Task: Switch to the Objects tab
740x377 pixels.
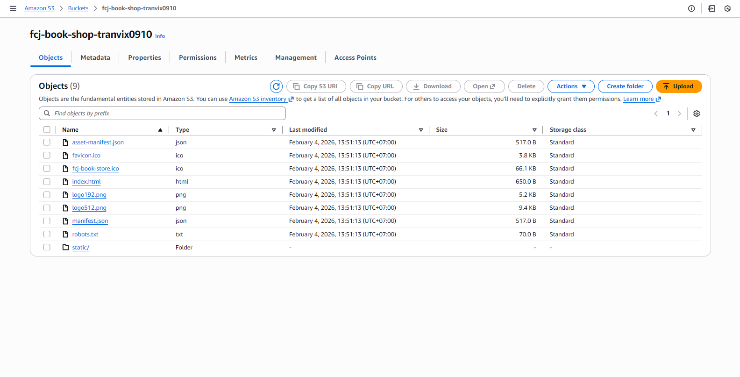Action: (50, 57)
